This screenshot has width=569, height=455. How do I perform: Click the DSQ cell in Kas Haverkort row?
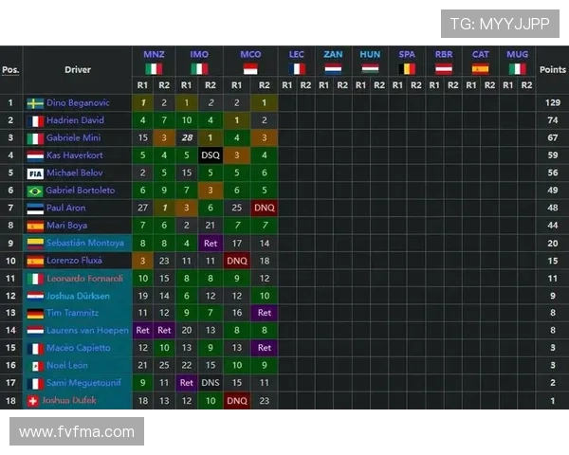pyautogui.click(x=211, y=155)
